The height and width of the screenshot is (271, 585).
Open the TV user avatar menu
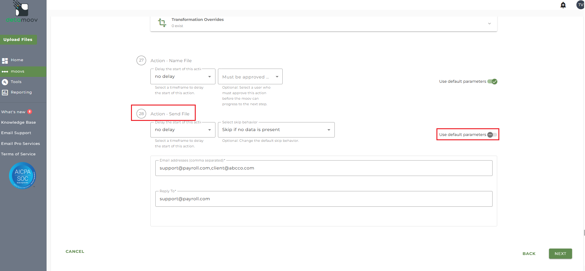tap(580, 5)
